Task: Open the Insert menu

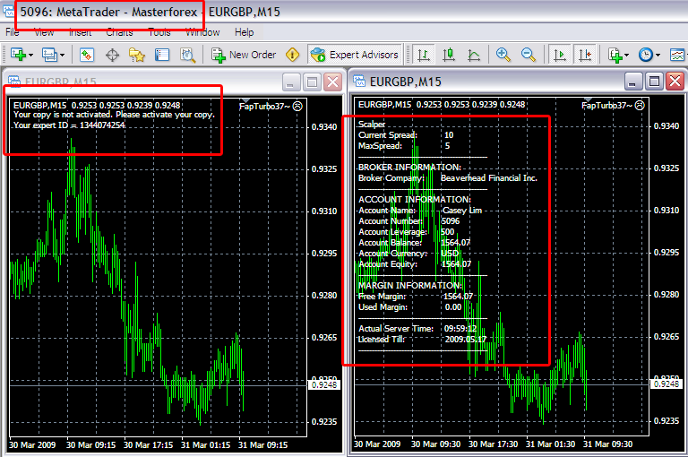Action: 81,32
